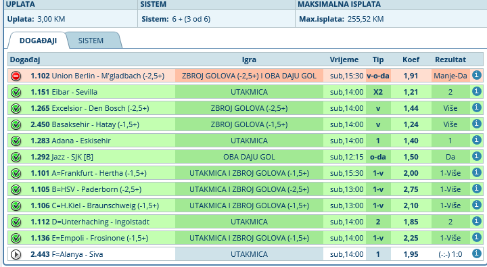Image resolution: width=487 pixels, height=267 pixels.
Task: Select event 1.112 D=Unterhaching - Ingolstadt
Action: tap(90, 222)
